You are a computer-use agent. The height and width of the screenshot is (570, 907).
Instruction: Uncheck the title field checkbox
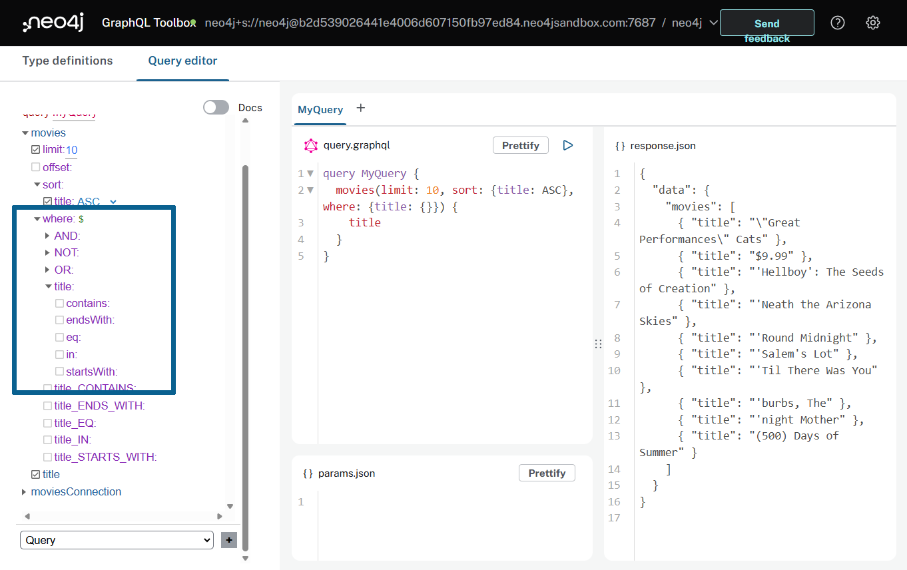click(x=36, y=474)
